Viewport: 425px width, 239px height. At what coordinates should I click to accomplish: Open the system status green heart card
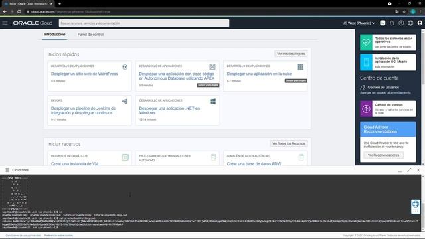[388, 42]
